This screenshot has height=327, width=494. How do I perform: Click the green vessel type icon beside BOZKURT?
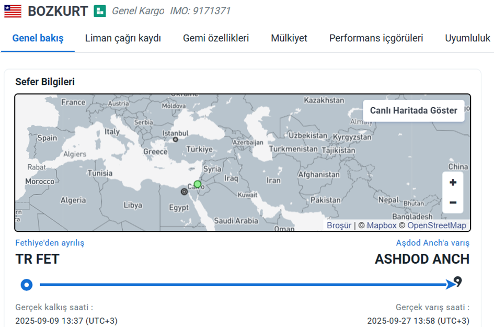[100, 11]
